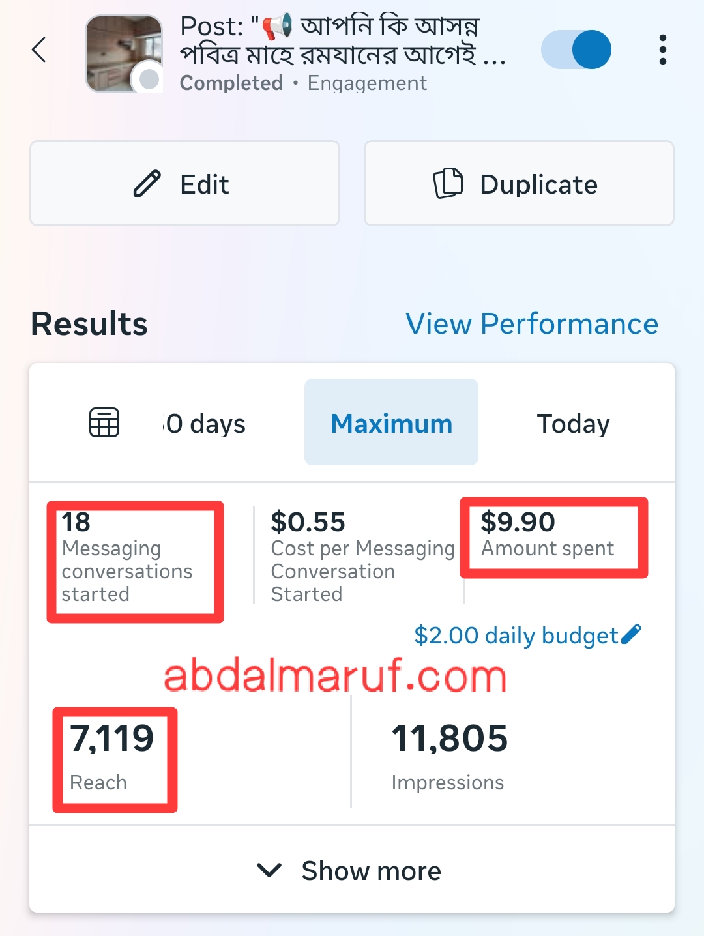
Task: Open the calendar date range icon
Action: (x=104, y=422)
